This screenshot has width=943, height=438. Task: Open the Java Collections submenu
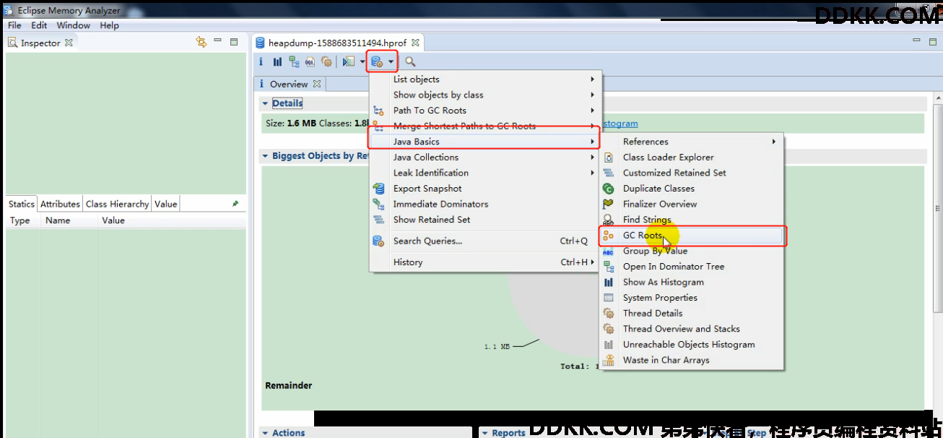point(484,157)
